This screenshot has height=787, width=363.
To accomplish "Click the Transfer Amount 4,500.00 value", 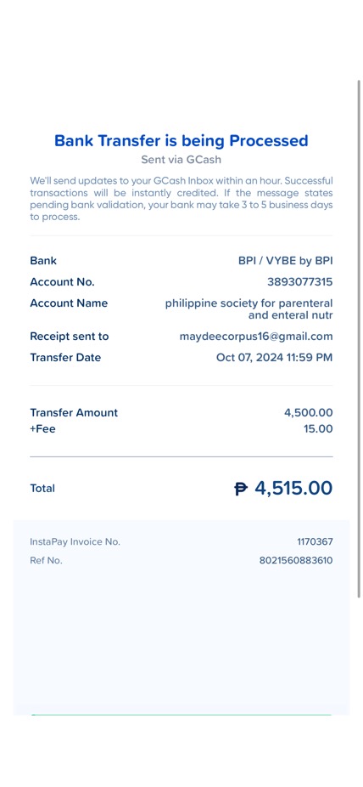I will click(309, 412).
